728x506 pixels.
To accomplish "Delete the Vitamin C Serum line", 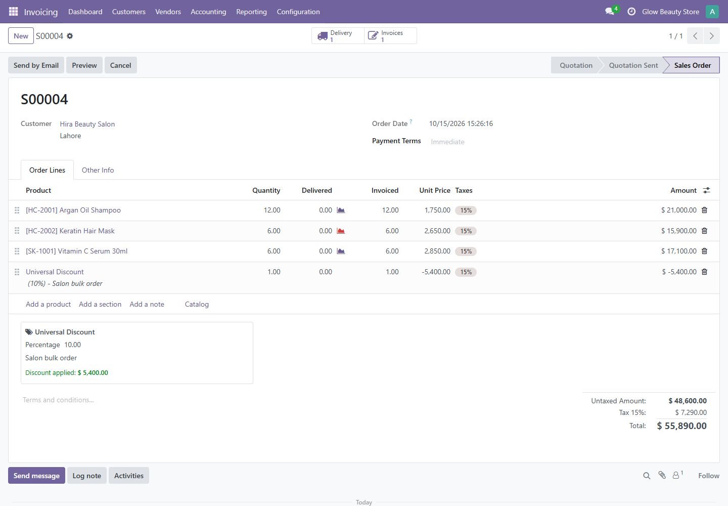I will [x=704, y=251].
